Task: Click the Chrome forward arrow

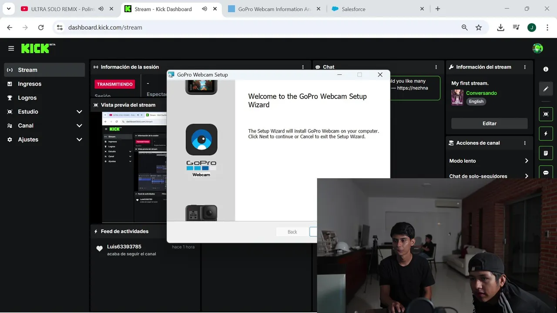Action: 25,27
